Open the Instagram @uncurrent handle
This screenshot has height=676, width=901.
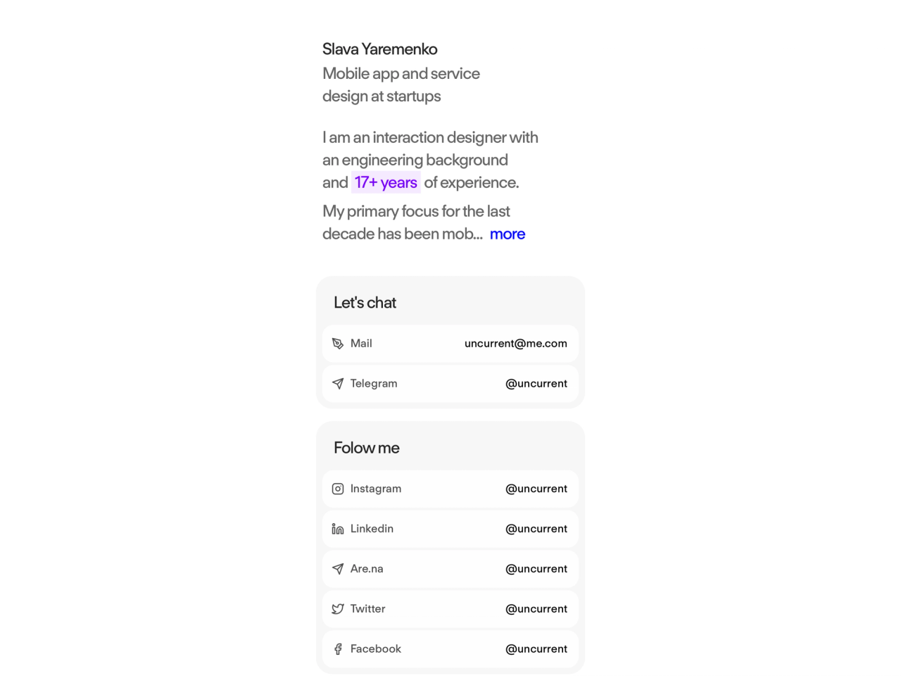[536, 489]
